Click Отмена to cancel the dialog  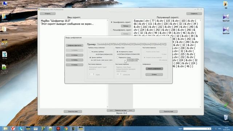(x=154, y=74)
